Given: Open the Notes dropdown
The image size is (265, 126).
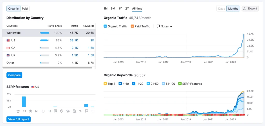Looking at the screenshot, I should click(165, 26).
